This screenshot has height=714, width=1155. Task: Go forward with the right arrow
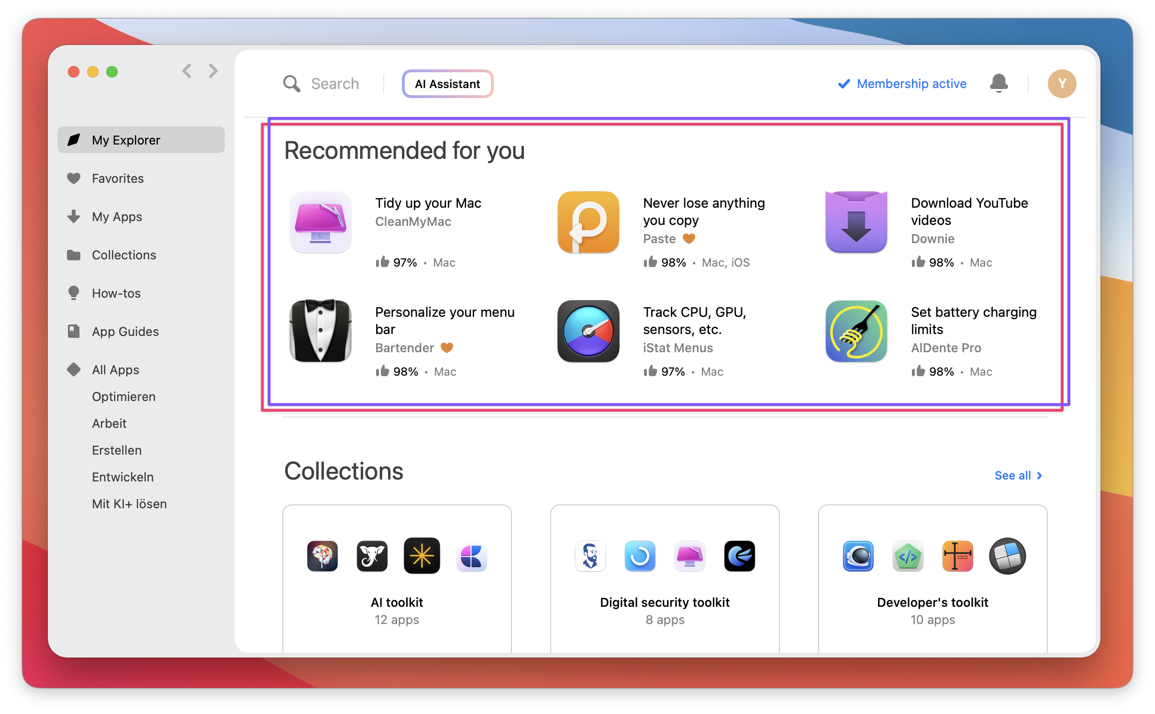point(213,71)
